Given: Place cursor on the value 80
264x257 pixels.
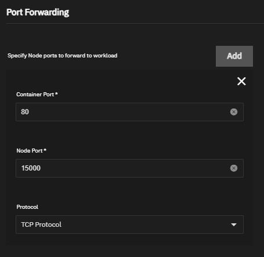Looking at the screenshot, I should (x=25, y=112).
